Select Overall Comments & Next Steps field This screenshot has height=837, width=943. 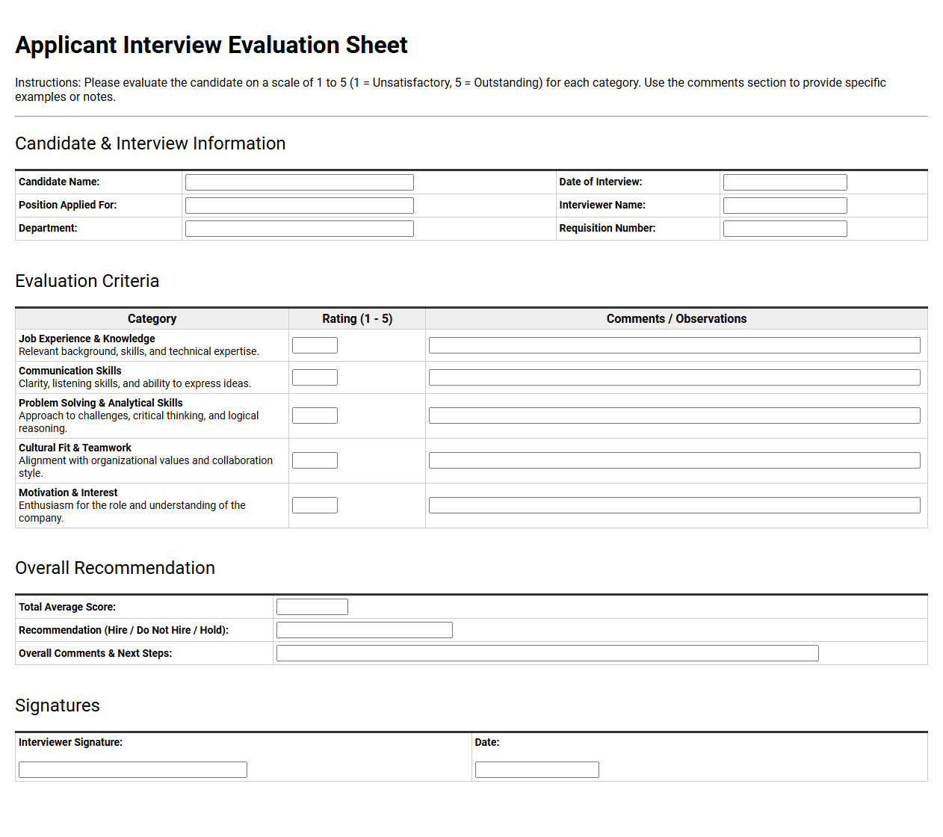548,653
